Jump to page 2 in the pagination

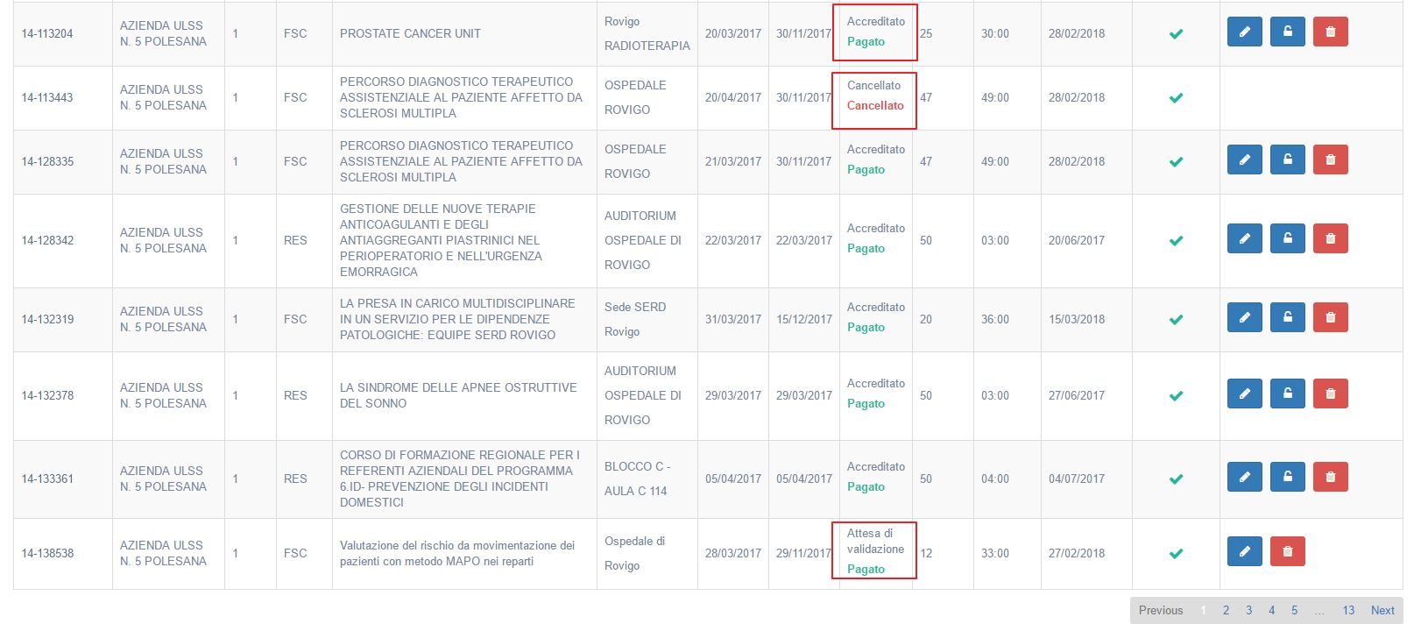(x=1226, y=610)
